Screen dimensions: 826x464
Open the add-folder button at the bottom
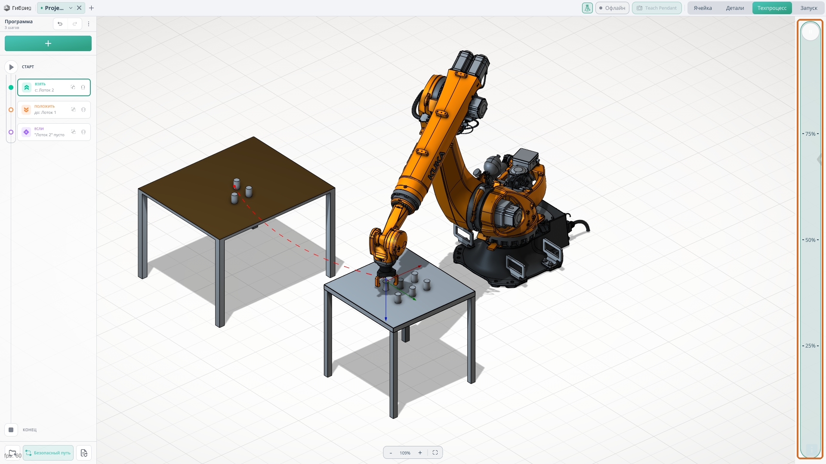(12, 453)
